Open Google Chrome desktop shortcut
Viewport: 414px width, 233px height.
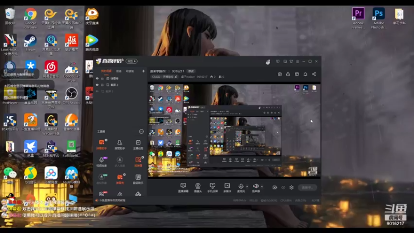pyautogui.click(x=31, y=18)
